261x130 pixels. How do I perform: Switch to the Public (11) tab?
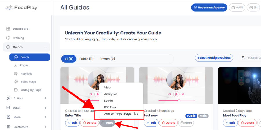pyautogui.click(x=86, y=59)
